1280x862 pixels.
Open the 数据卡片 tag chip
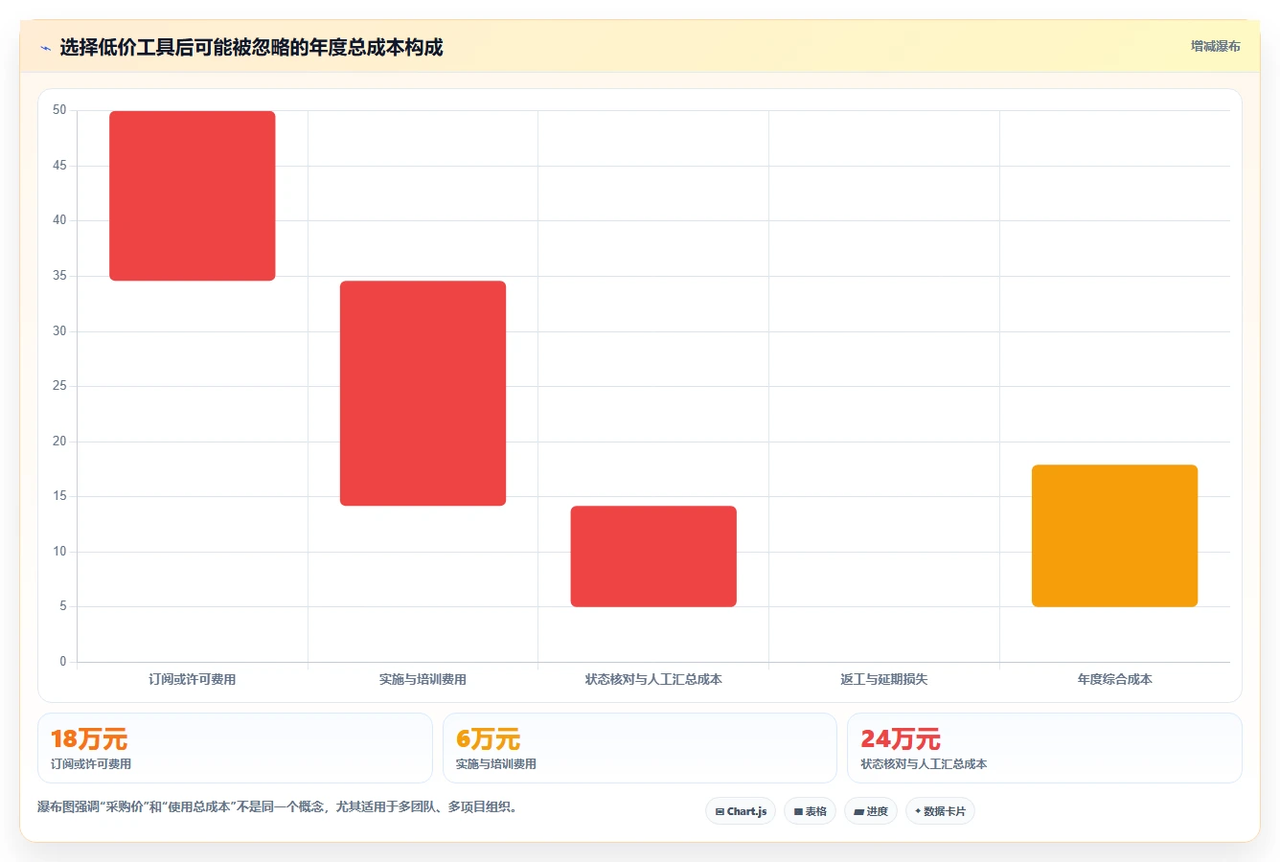940,811
